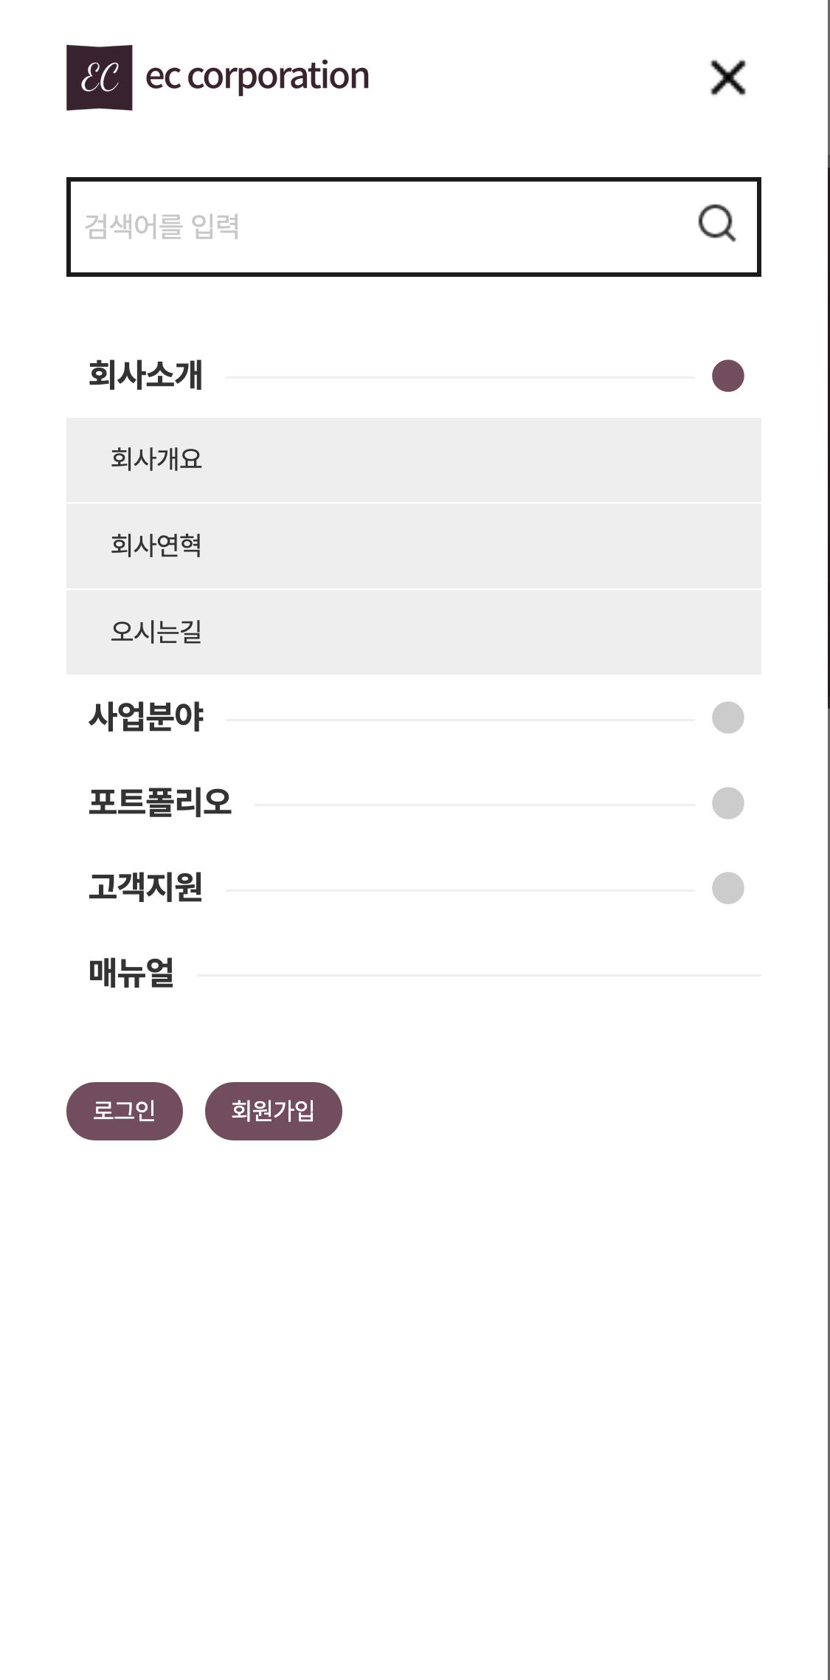Click the ec corporation logo text
This screenshot has height=1680, width=830.
coord(257,76)
